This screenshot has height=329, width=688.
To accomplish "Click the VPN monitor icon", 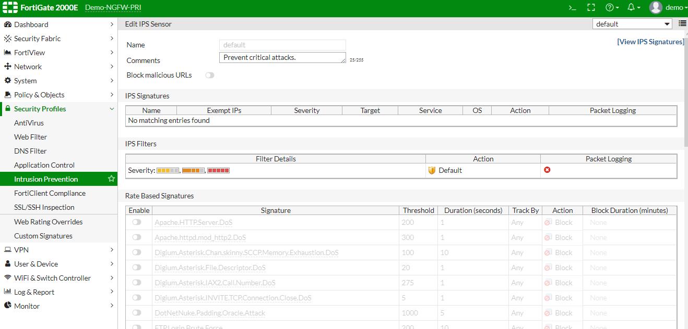I will point(8,250).
